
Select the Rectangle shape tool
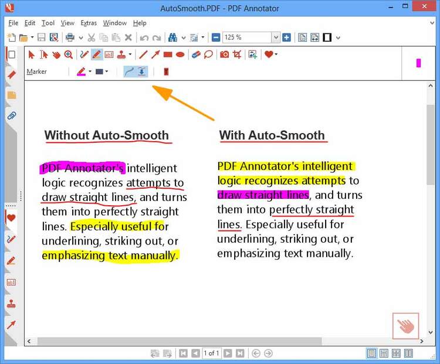coord(168,55)
